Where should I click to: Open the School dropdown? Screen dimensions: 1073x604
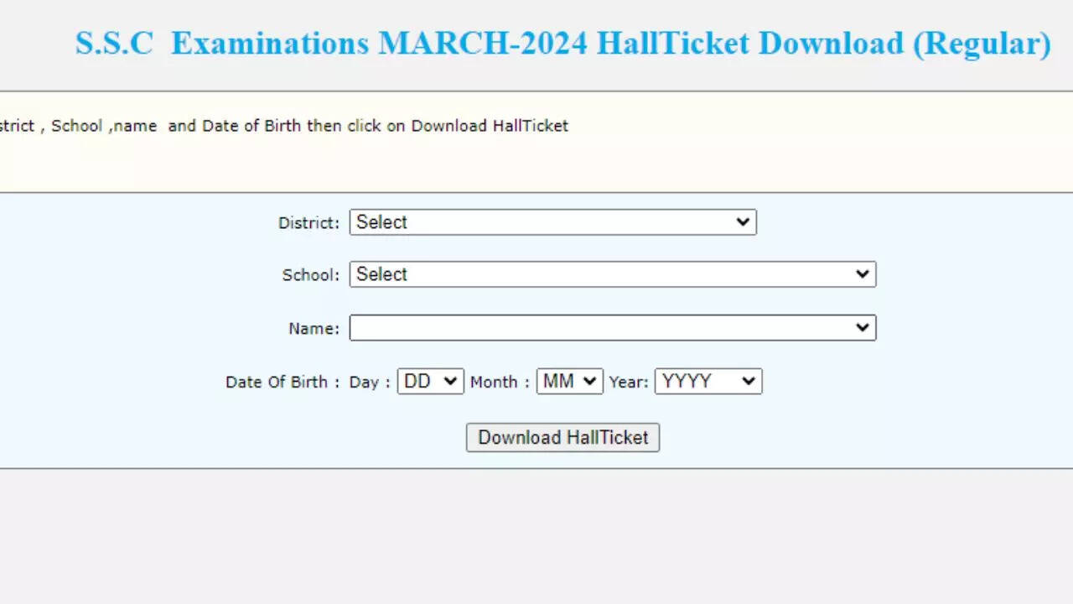click(x=612, y=274)
